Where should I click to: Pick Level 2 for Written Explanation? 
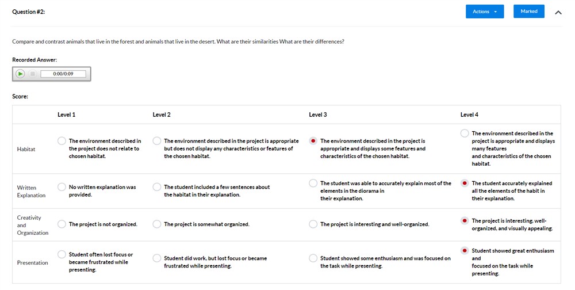(x=156, y=187)
